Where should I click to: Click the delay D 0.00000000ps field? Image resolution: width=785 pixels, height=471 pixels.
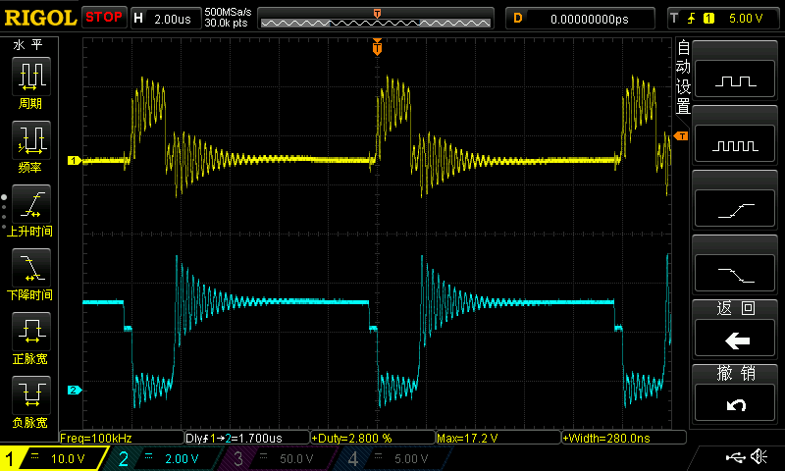coord(580,19)
